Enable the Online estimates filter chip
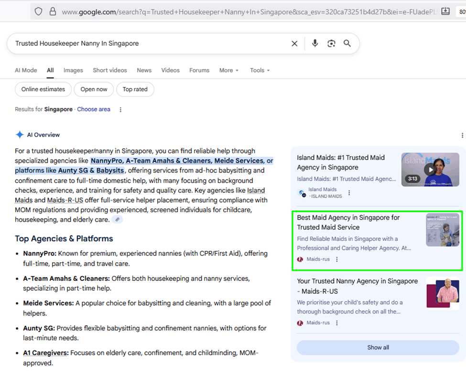 coord(43,89)
